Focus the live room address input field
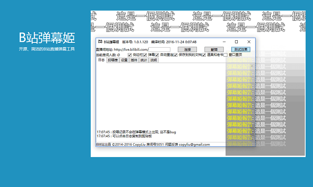 click(x=159, y=49)
